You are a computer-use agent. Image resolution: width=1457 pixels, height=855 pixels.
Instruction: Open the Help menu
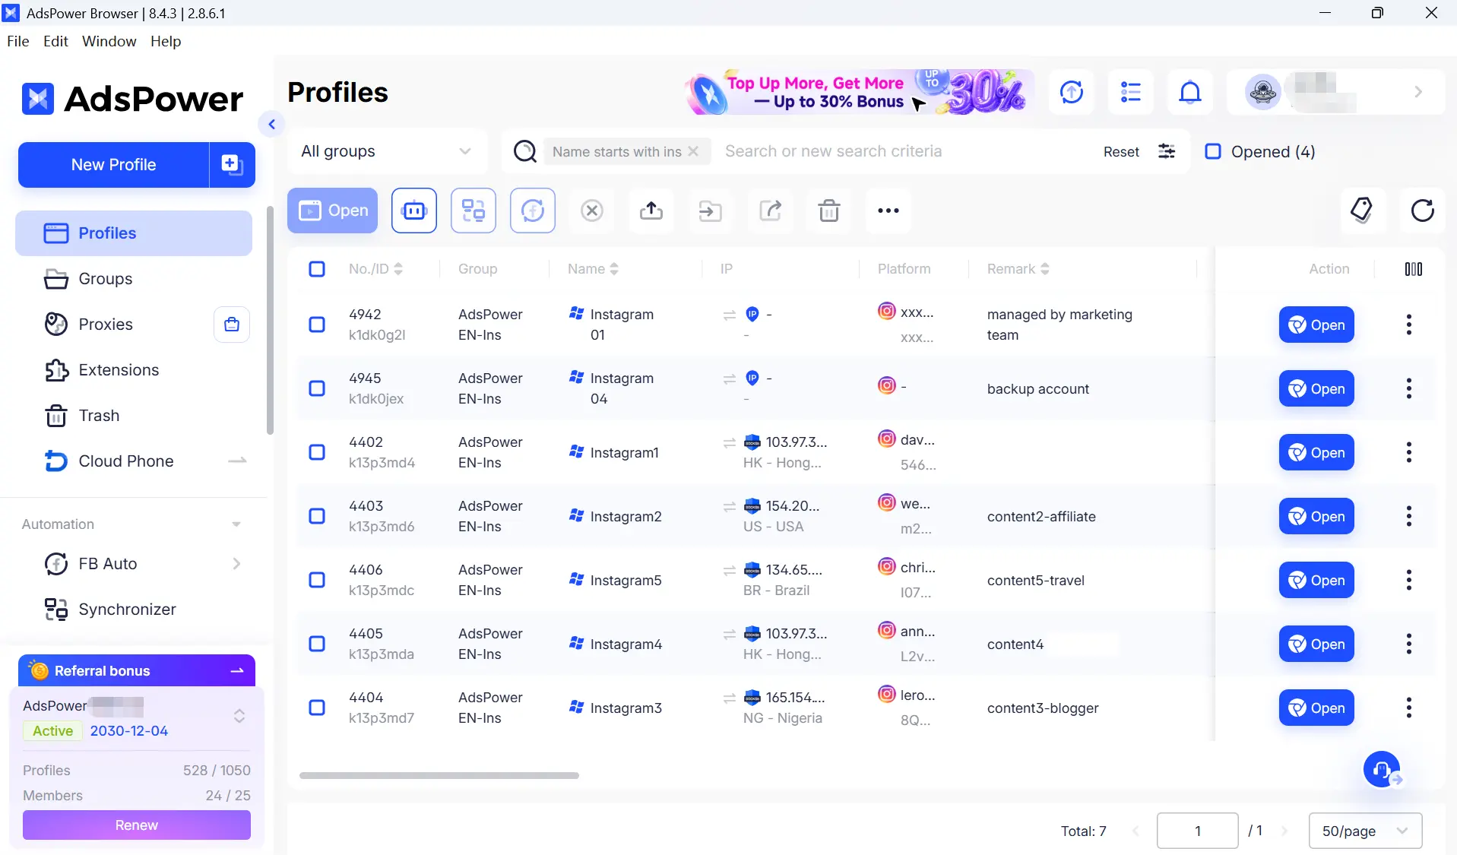pyautogui.click(x=166, y=41)
